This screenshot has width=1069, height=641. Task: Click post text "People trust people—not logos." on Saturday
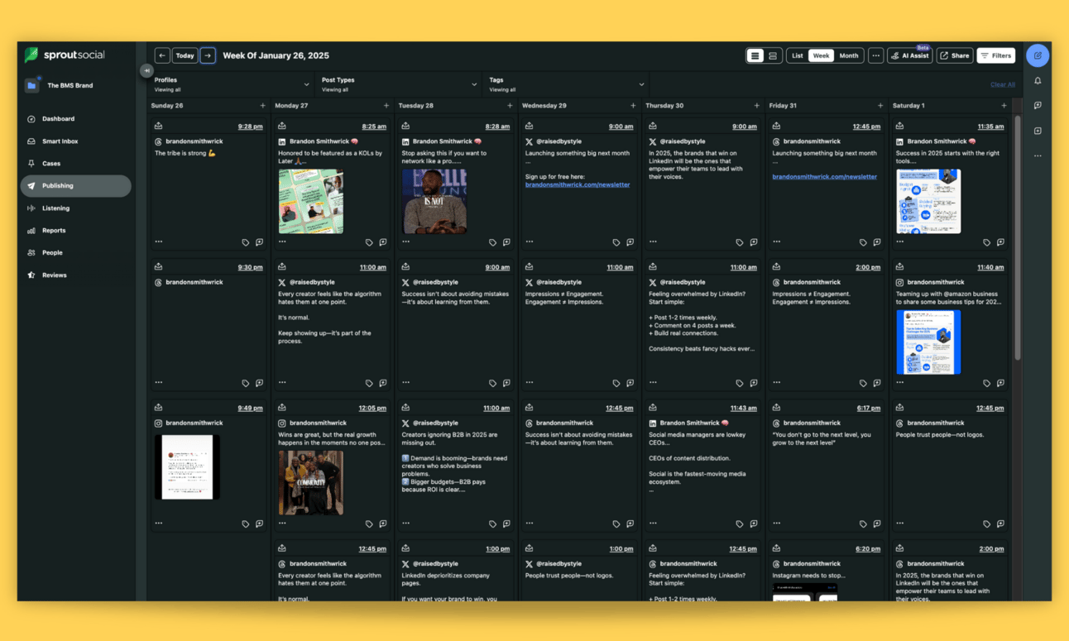click(x=940, y=434)
